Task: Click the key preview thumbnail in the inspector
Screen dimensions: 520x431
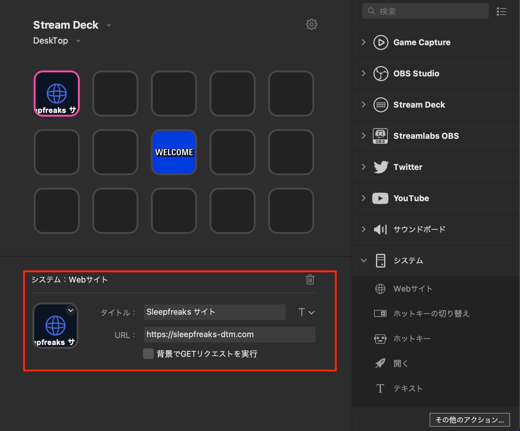Action: [x=55, y=326]
